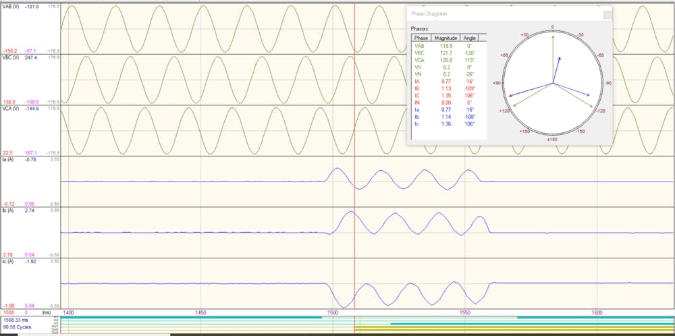Image resolution: width=675 pixels, height=336 pixels.
Task: Click the Ic (A) channel label
Action: (8, 261)
